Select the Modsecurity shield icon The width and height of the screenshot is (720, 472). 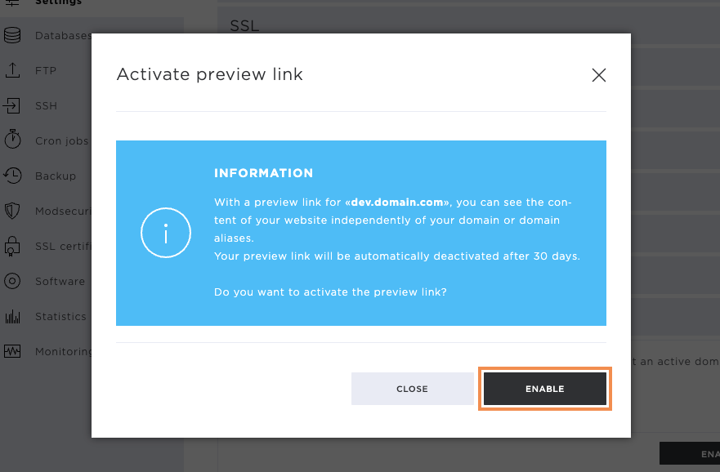tap(12, 211)
